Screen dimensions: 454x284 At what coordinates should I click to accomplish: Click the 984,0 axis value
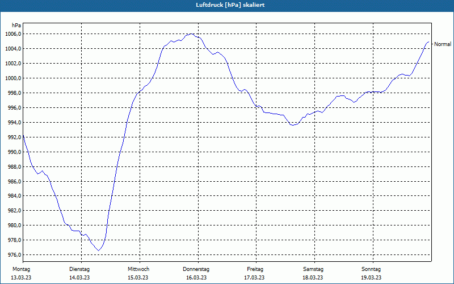[14, 195]
